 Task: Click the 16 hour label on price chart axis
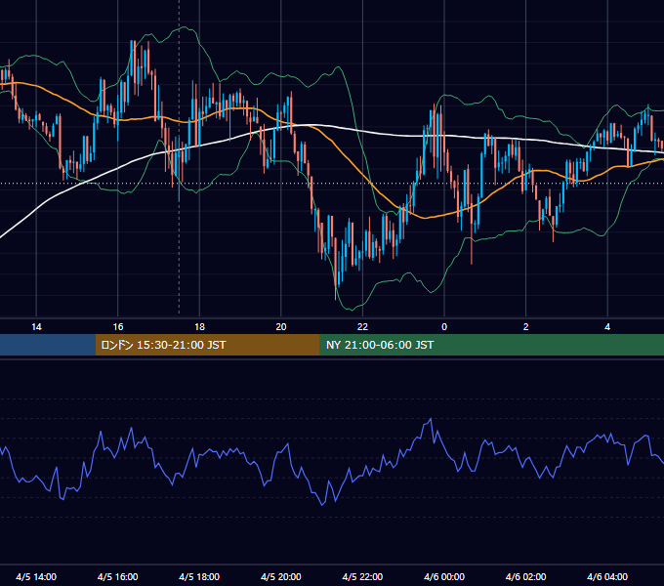(118, 327)
